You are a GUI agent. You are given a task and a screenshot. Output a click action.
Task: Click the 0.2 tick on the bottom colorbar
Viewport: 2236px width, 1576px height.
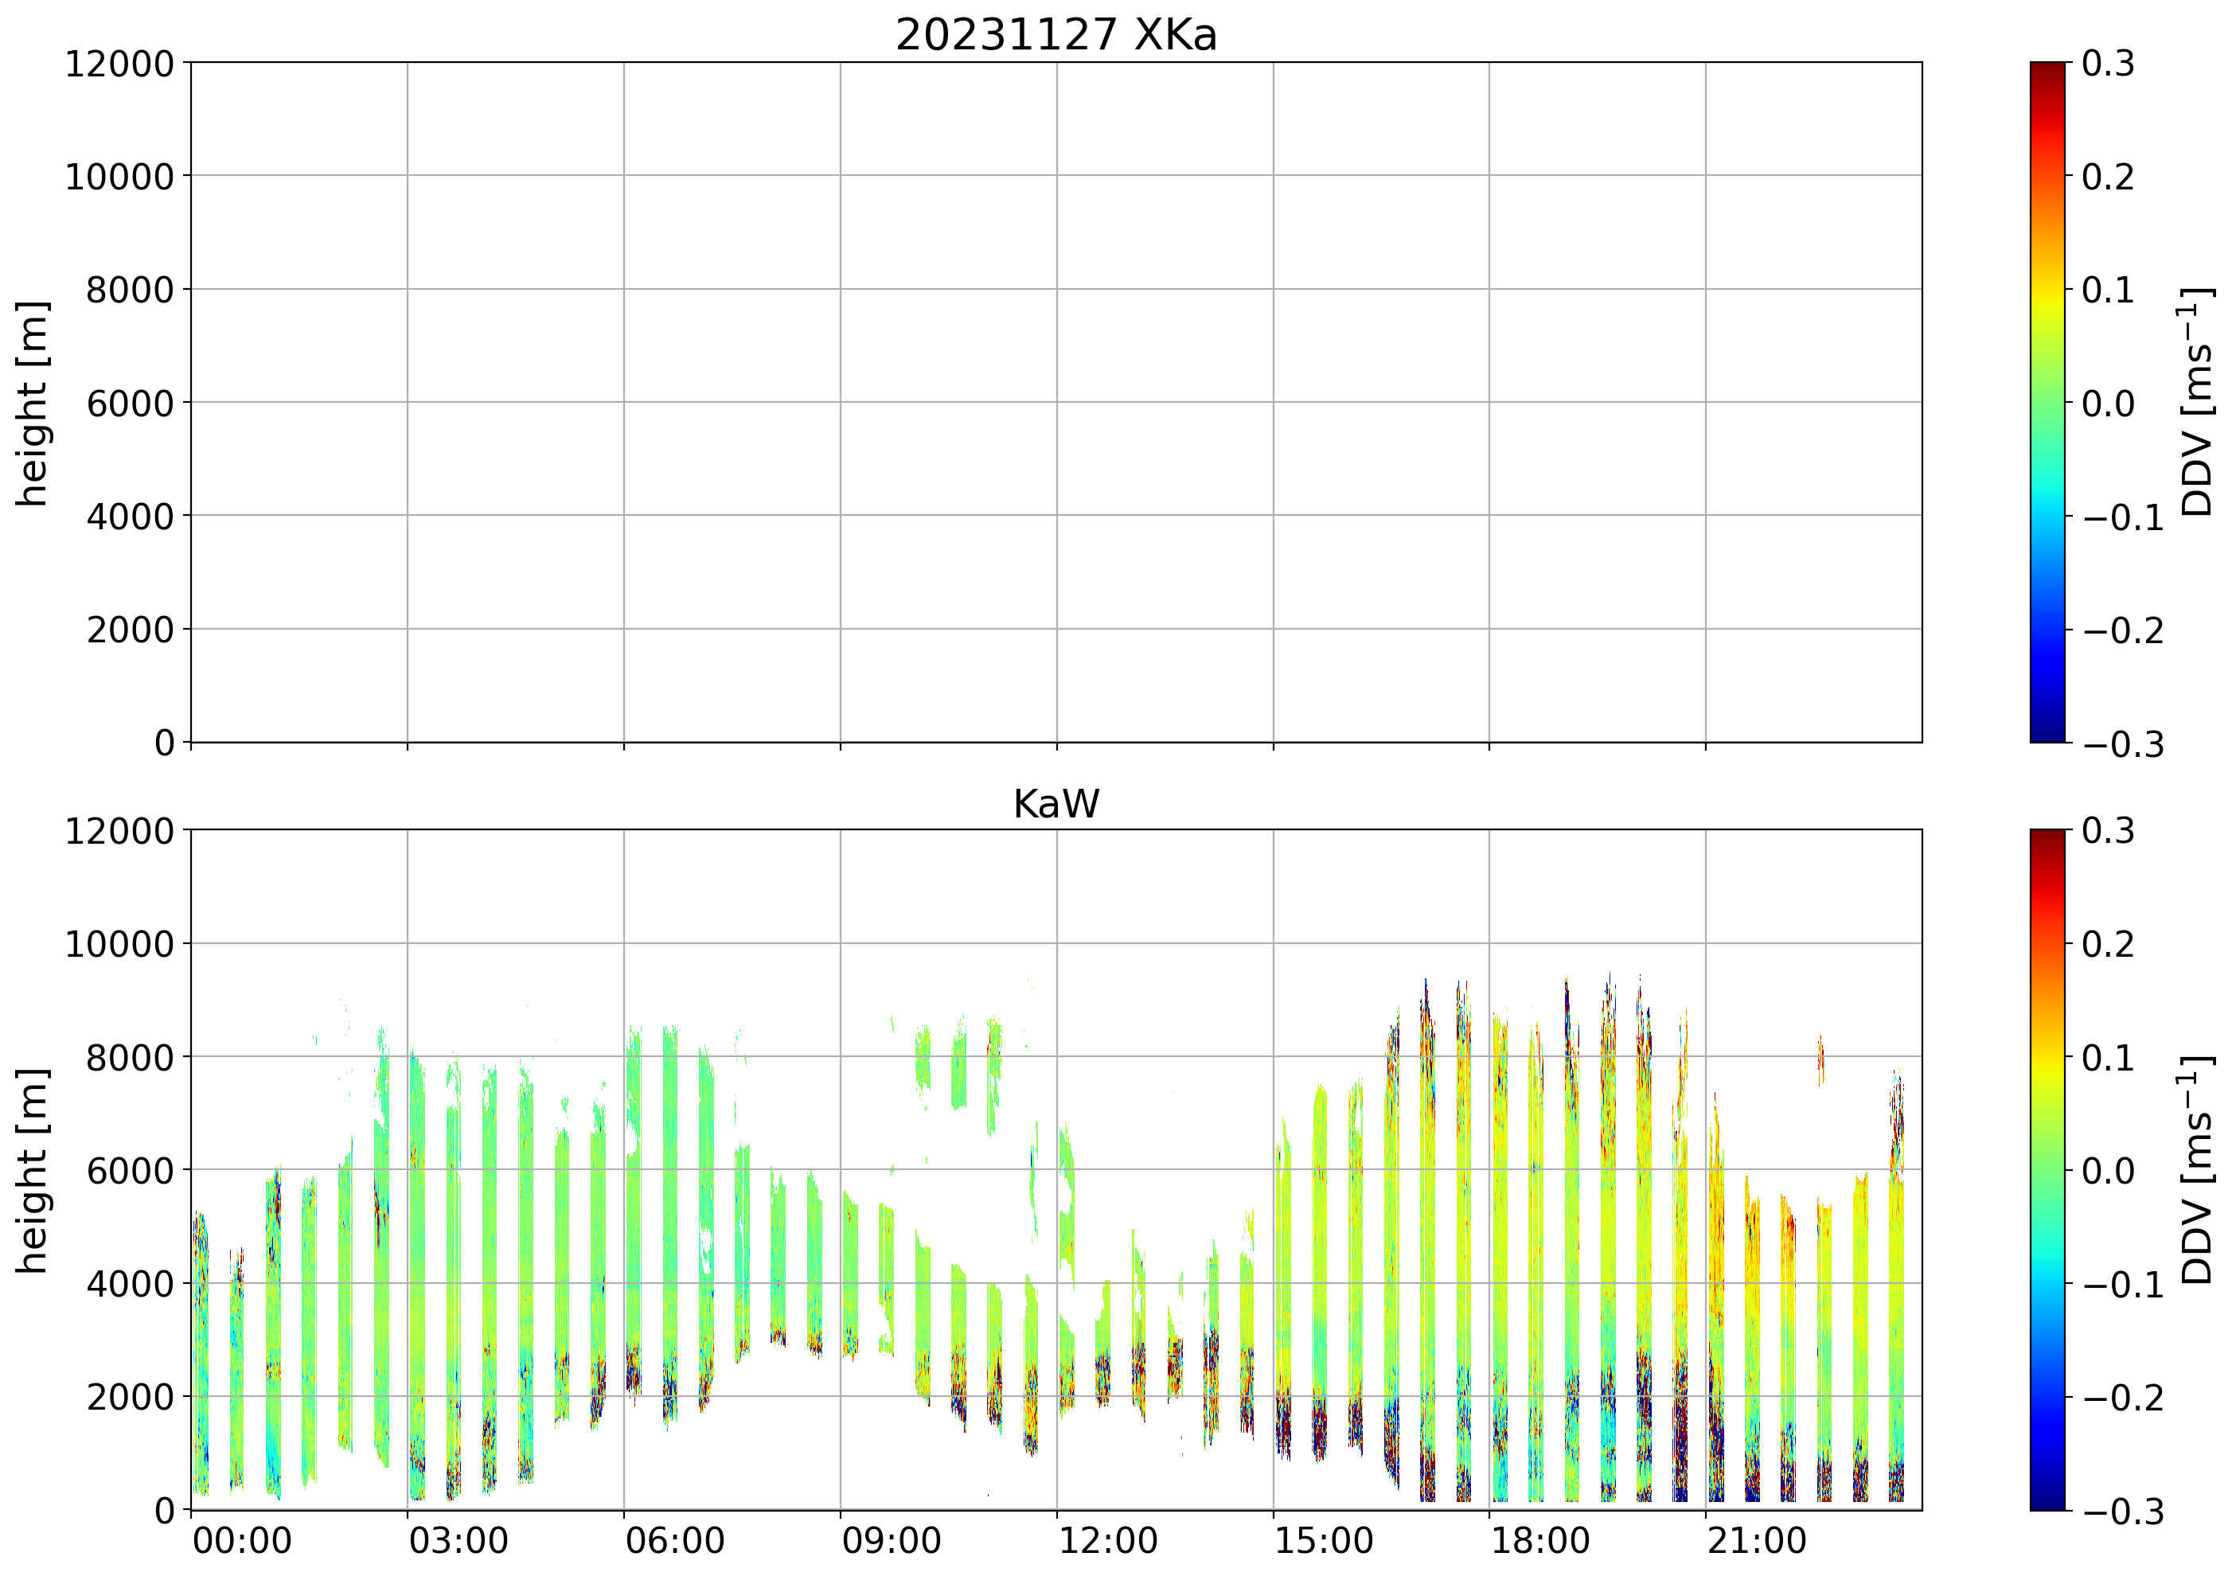click(2108, 944)
